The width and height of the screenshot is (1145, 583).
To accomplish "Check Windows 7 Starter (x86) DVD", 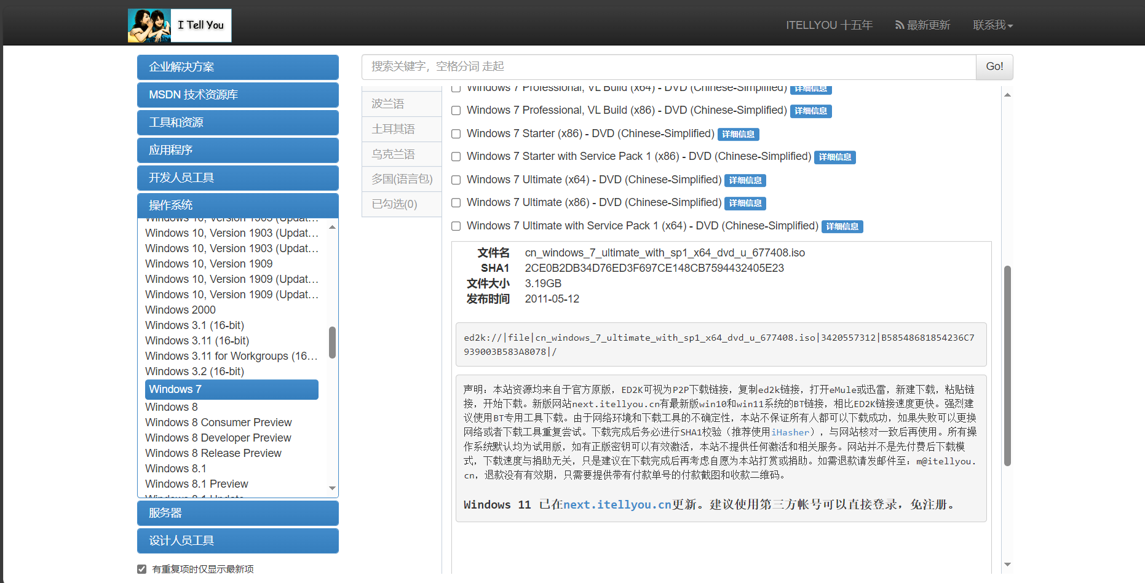I will click(456, 134).
